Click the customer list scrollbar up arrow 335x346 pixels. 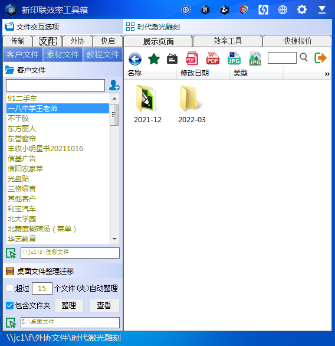114,99
